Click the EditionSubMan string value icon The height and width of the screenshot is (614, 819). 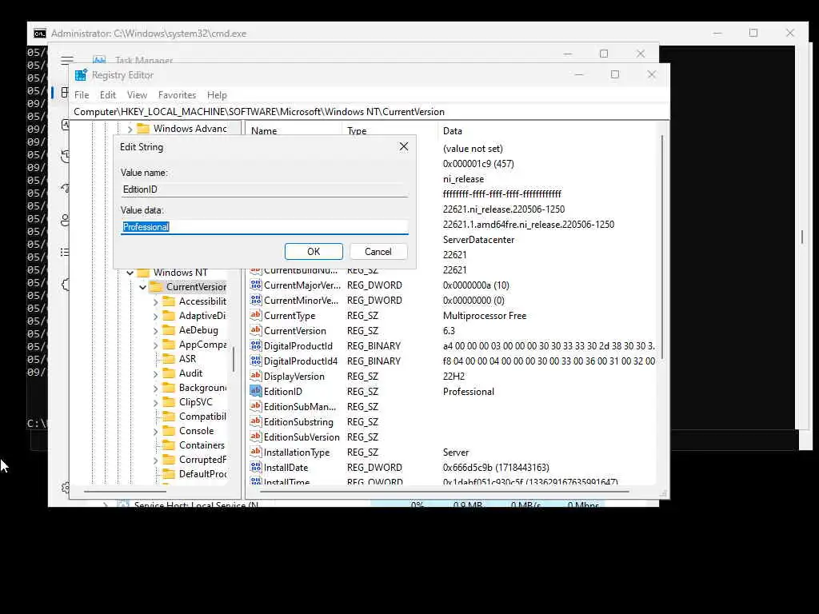tap(255, 406)
